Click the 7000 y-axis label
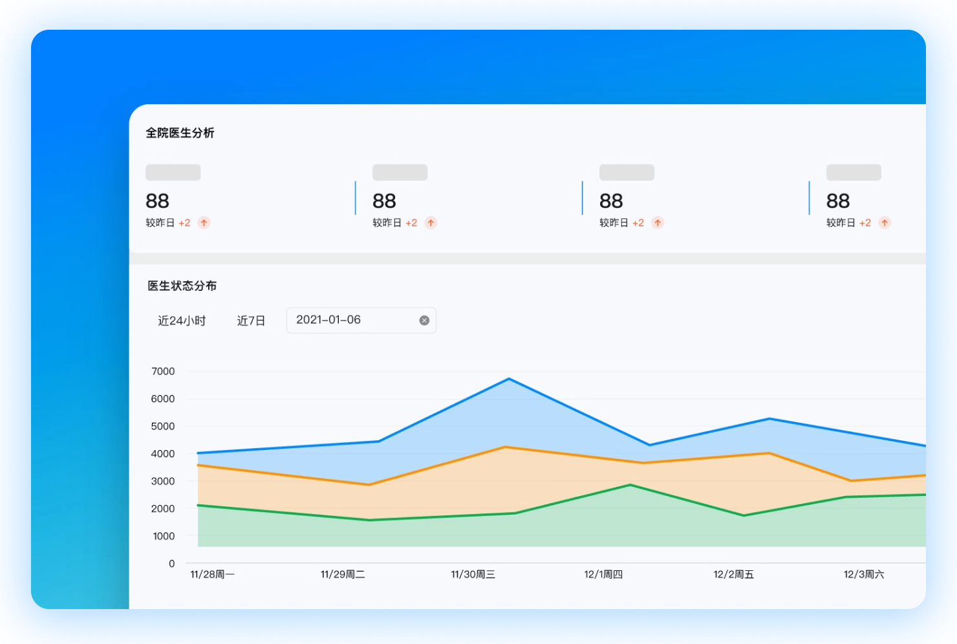The width and height of the screenshot is (957, 644). tap(163, 371)
